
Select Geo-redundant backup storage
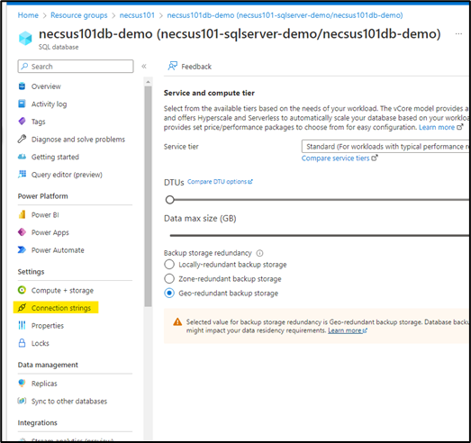(x=169, y=294)
